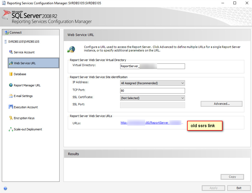Click the Copy button in Results
Image resolution: width=252 pixels, height=193 pixels.
232,177
